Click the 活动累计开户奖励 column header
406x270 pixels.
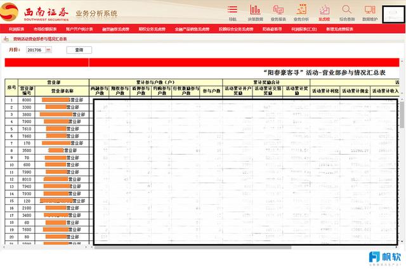[x=238, y=91]
